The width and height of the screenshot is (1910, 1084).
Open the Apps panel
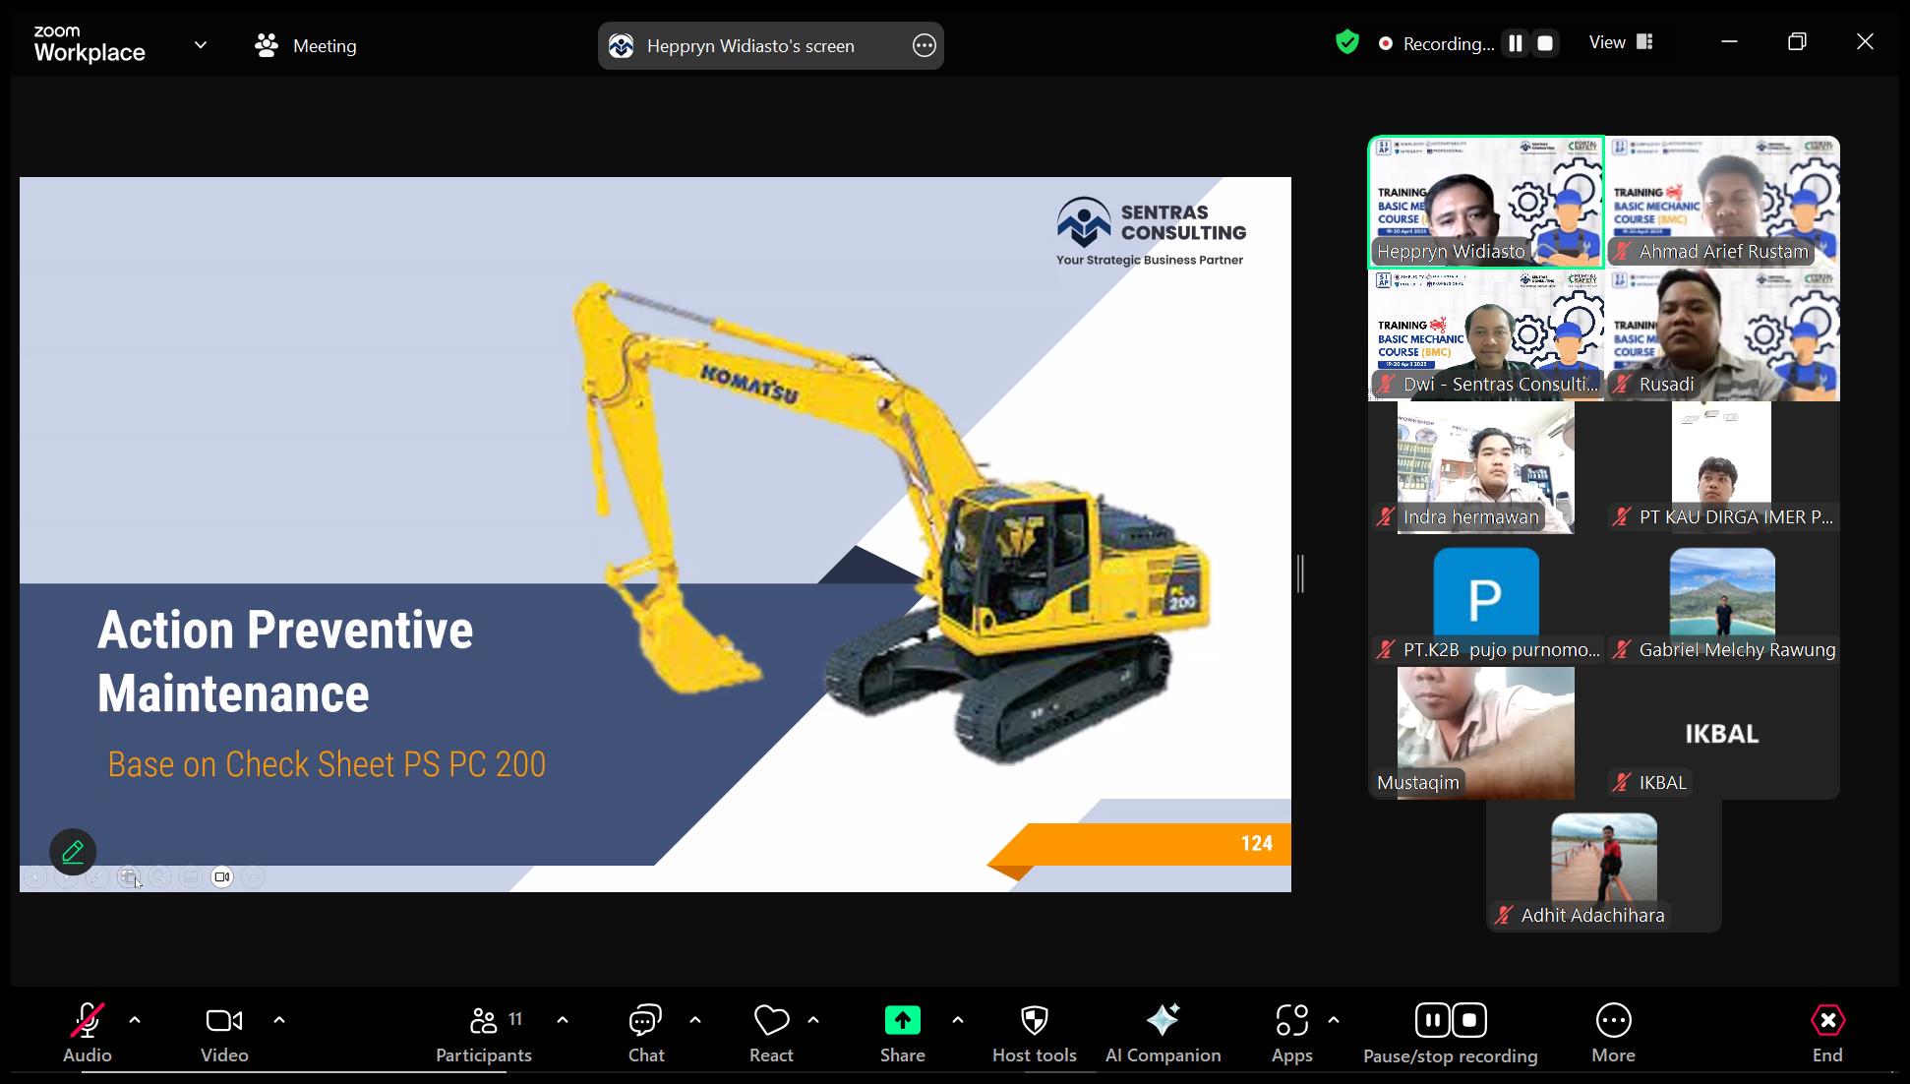pyautogui.click(x=1291, y=1033)
